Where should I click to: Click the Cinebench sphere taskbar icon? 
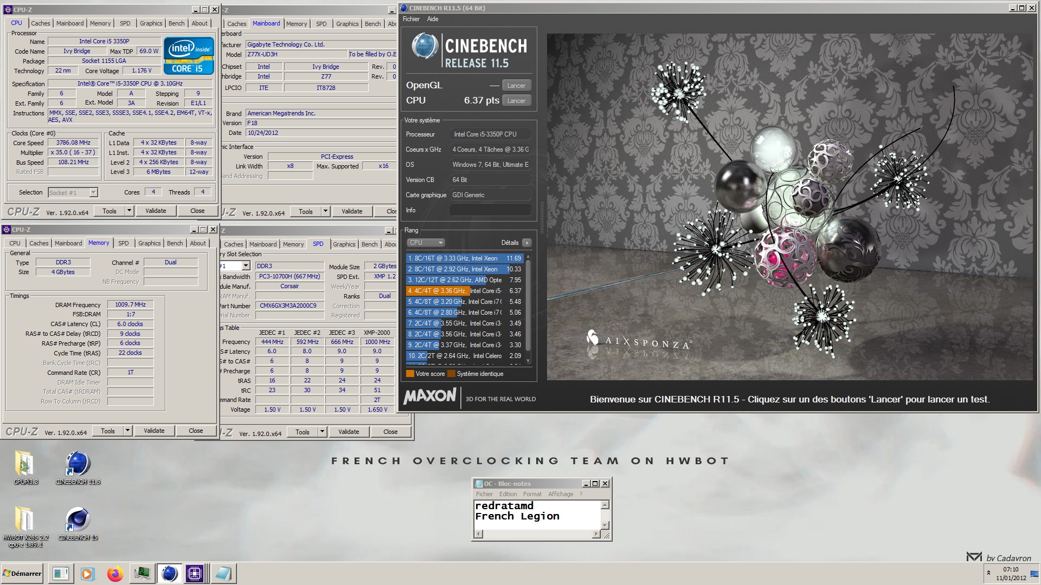coord(170,574)
